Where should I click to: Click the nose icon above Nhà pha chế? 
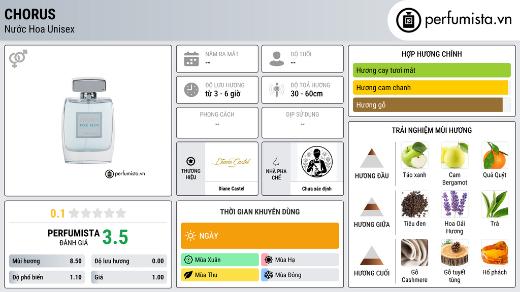point(276,161)
